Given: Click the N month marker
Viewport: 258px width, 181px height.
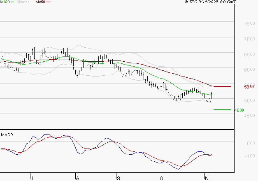Looking at the screenshot, I should (x=207, y=179).
